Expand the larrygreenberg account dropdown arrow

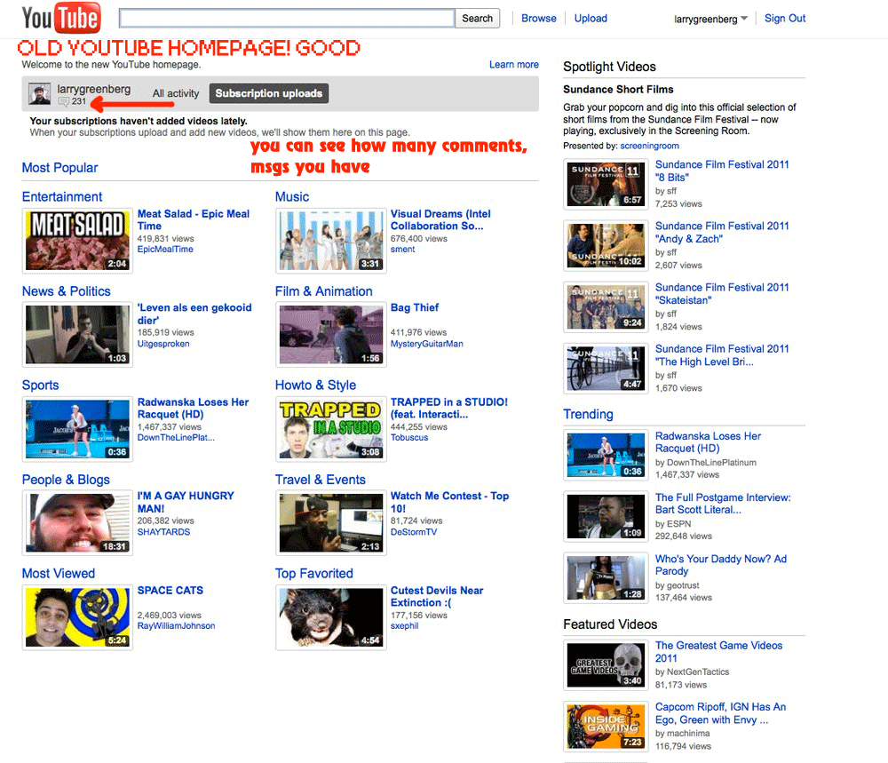point(744,19)
